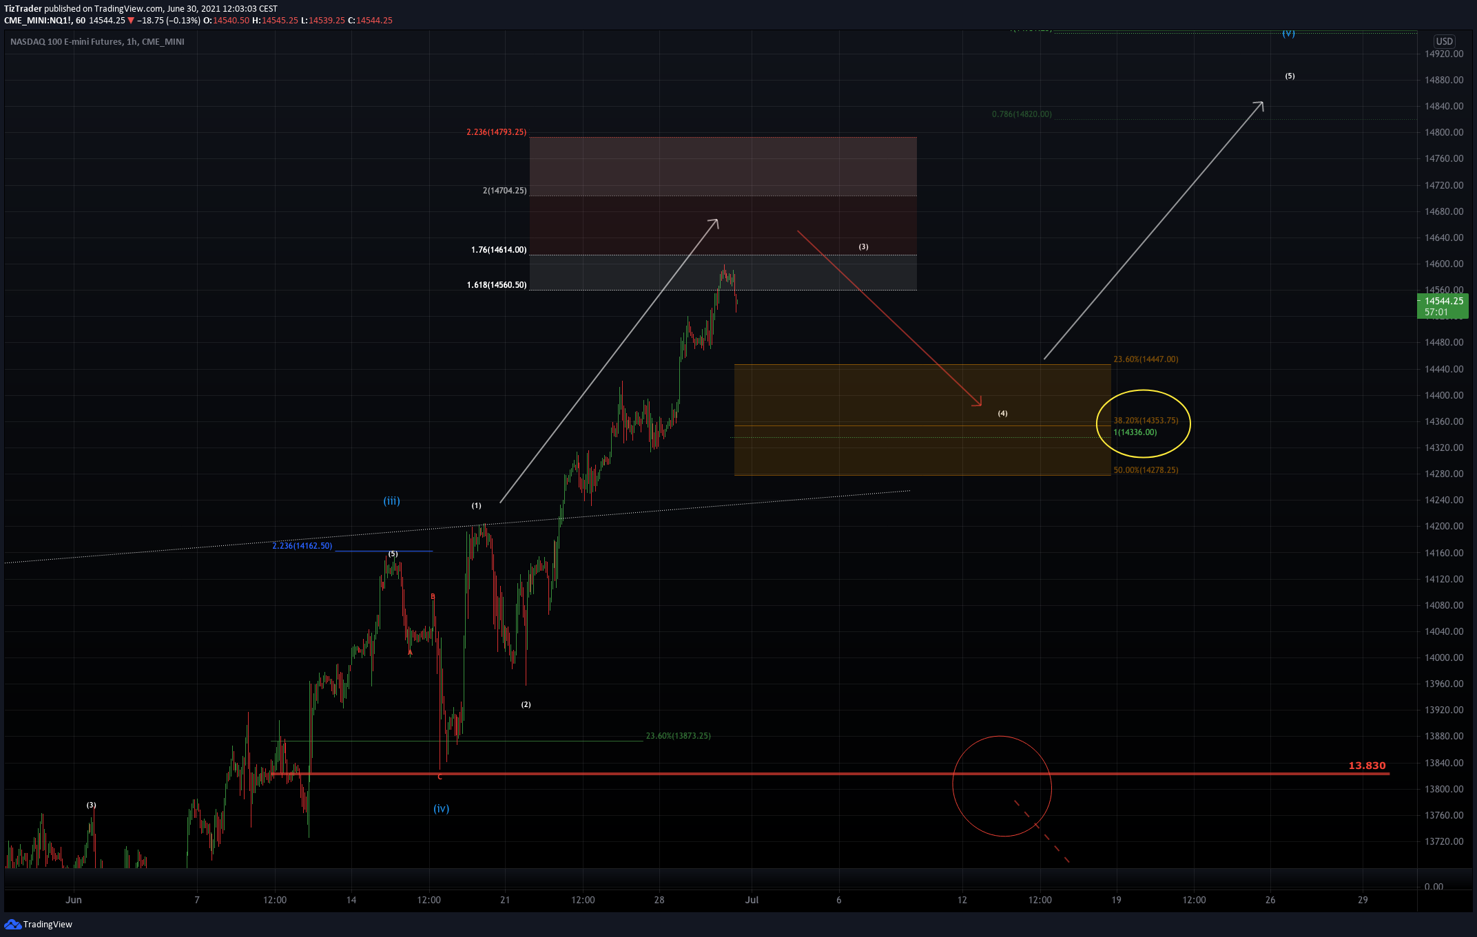Screen dimensions: 1477x937
Task: Click the retracement label 50.00%(14278.25)
Action: [x=1146, y=470]
